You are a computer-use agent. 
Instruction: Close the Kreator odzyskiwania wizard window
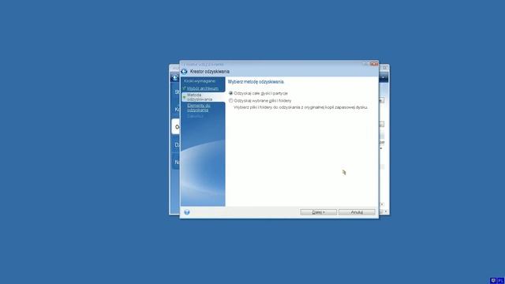(374, 64)
